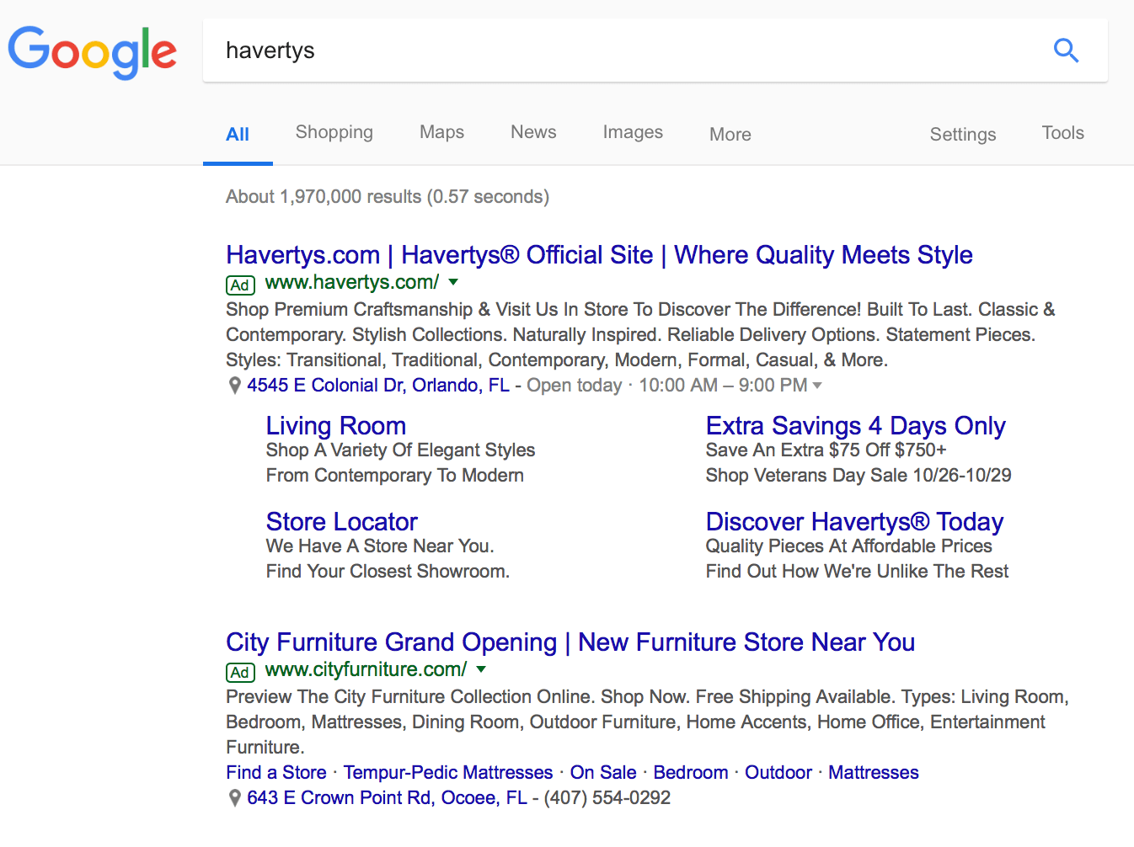1134x847 pixels.
Task: Click the Ad badge next to www.cityfurniture.com
Action: coord(240,672)
